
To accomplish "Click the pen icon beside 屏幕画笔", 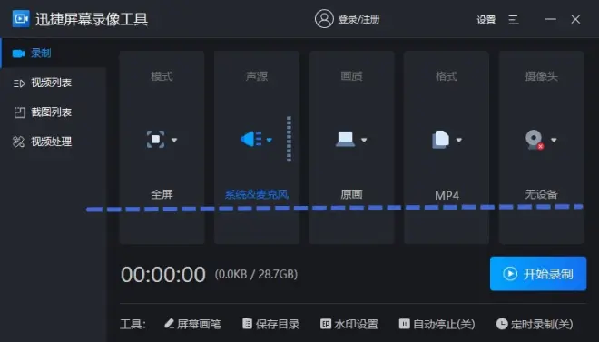I will (x=169, y=324).
